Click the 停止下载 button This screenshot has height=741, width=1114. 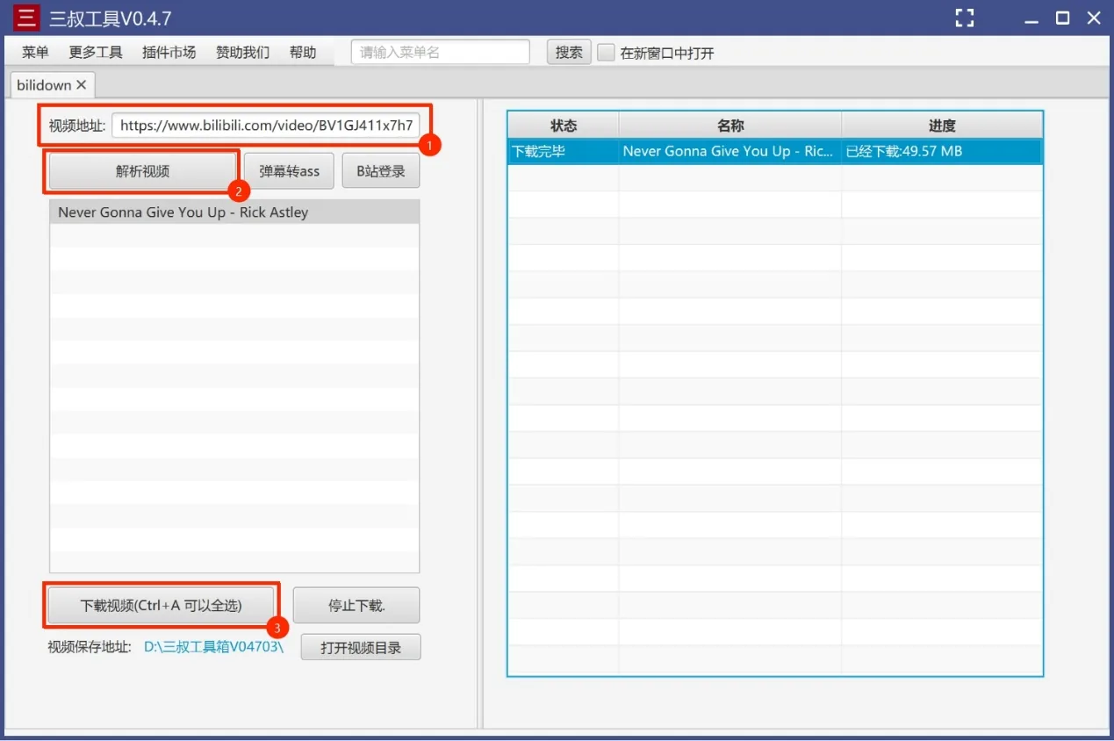coord(356,605)
